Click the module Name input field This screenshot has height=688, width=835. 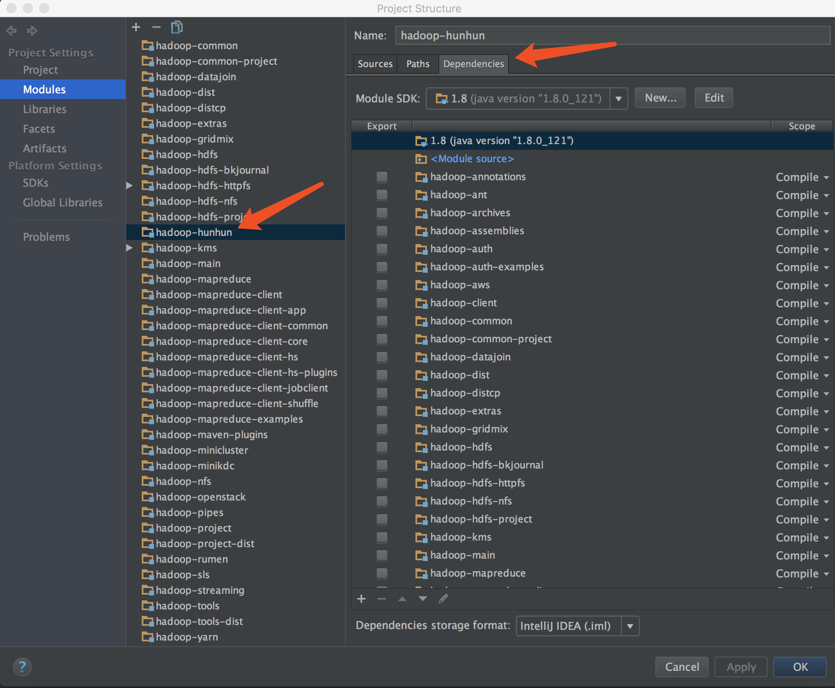[613, 35]
